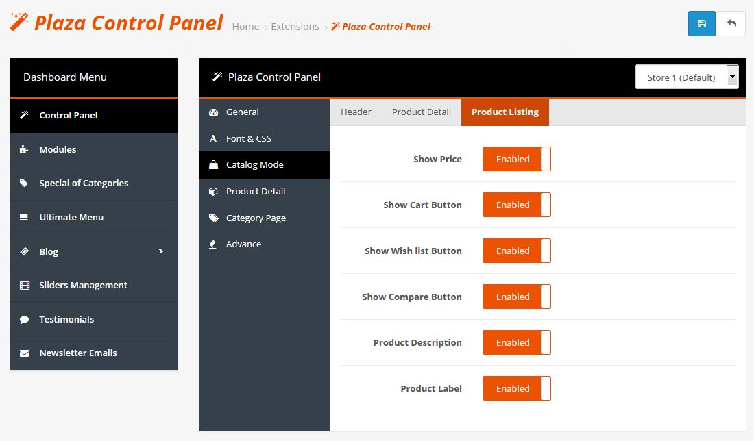The width and height of the screenshot is (754, 441).
Task: Click the Control Panel wand icon in sidebar
Action: pyautogui.click(x=24, y=115)
